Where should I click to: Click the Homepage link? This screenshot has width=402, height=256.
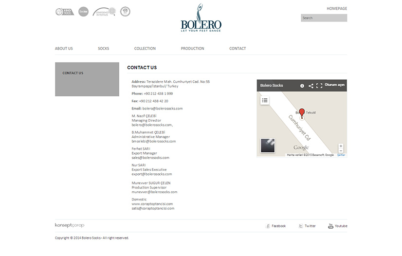pyautogui.click(x=336, y=9)
